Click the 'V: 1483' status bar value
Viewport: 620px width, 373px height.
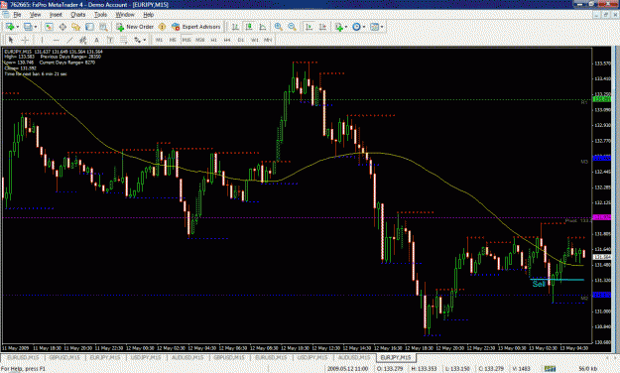[x=522, y=369]
